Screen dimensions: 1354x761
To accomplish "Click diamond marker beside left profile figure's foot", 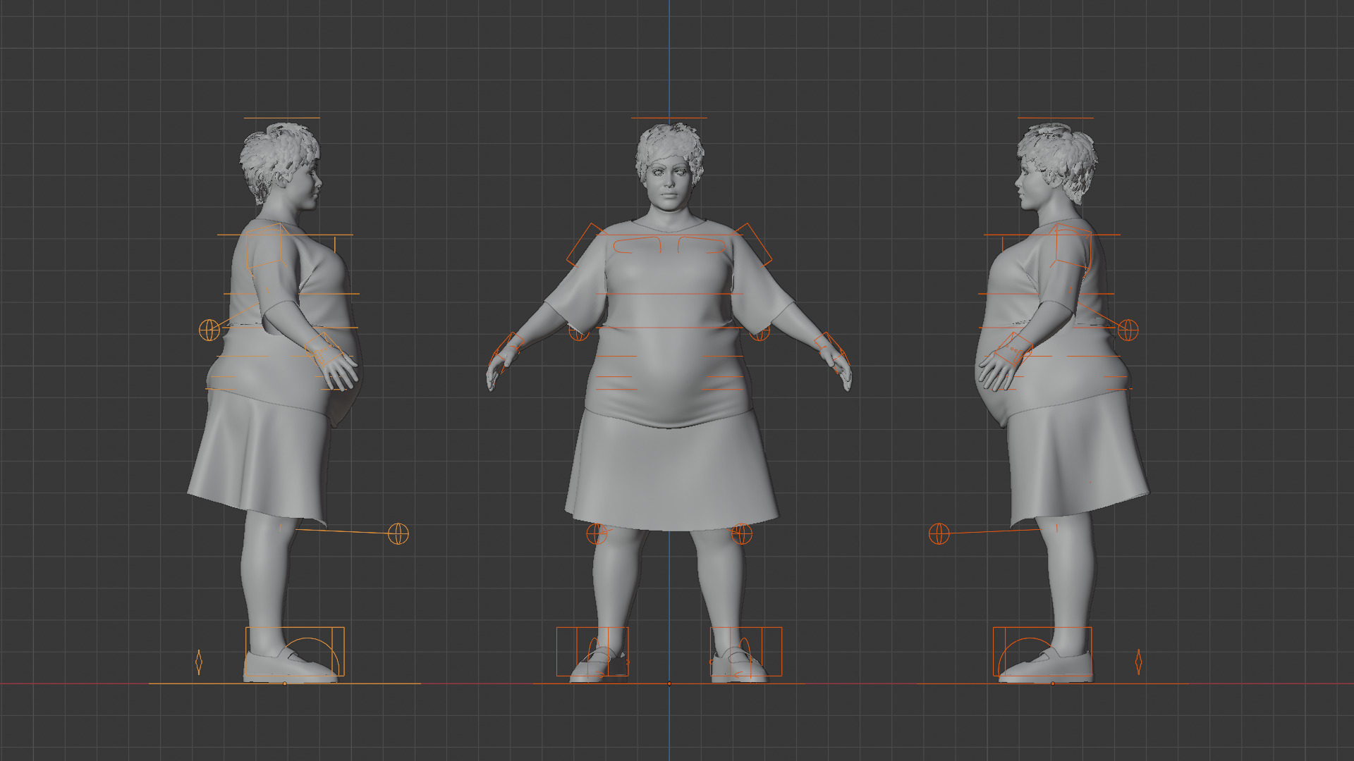I will click(199, 662).
